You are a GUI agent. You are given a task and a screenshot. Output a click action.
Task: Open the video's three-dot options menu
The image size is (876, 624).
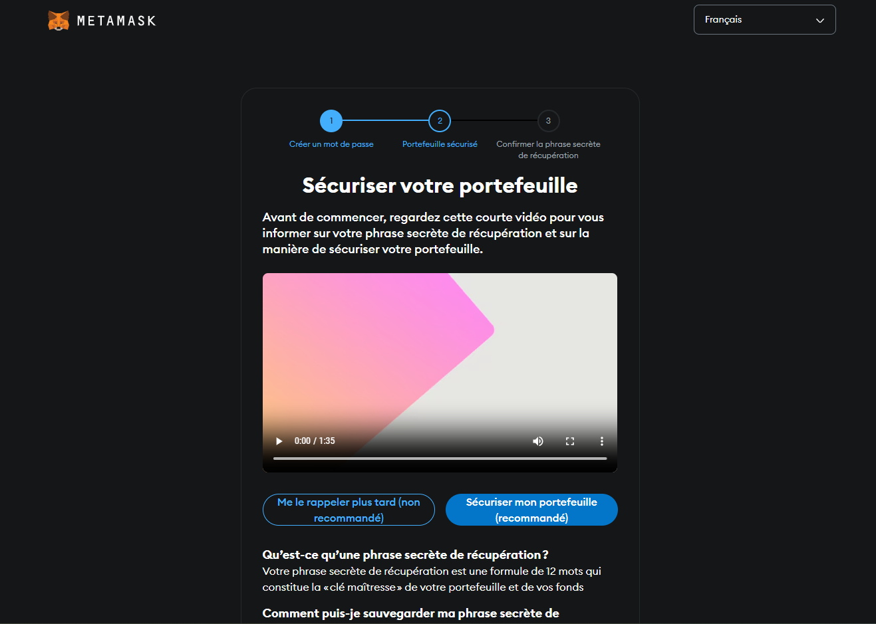[602, 441]
